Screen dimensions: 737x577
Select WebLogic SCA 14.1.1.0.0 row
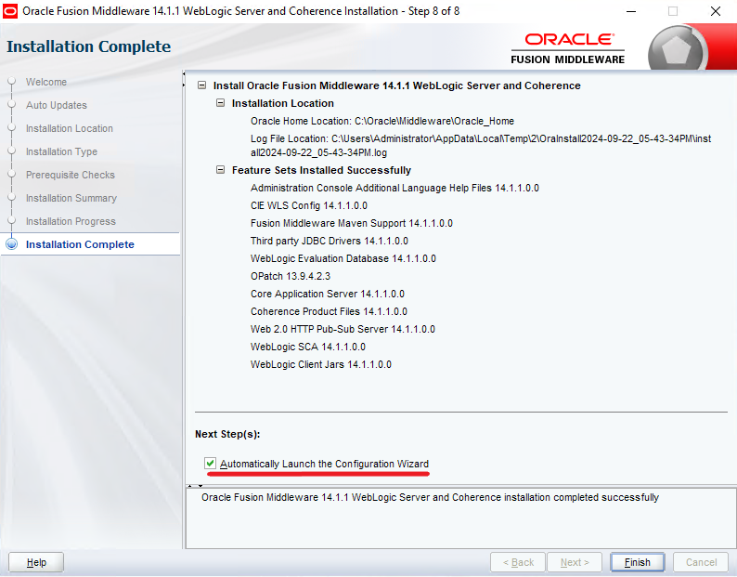(308, 347)
